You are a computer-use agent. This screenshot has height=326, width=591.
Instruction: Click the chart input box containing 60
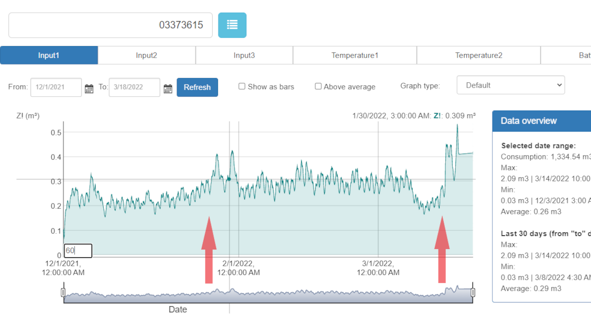[78, 251]
